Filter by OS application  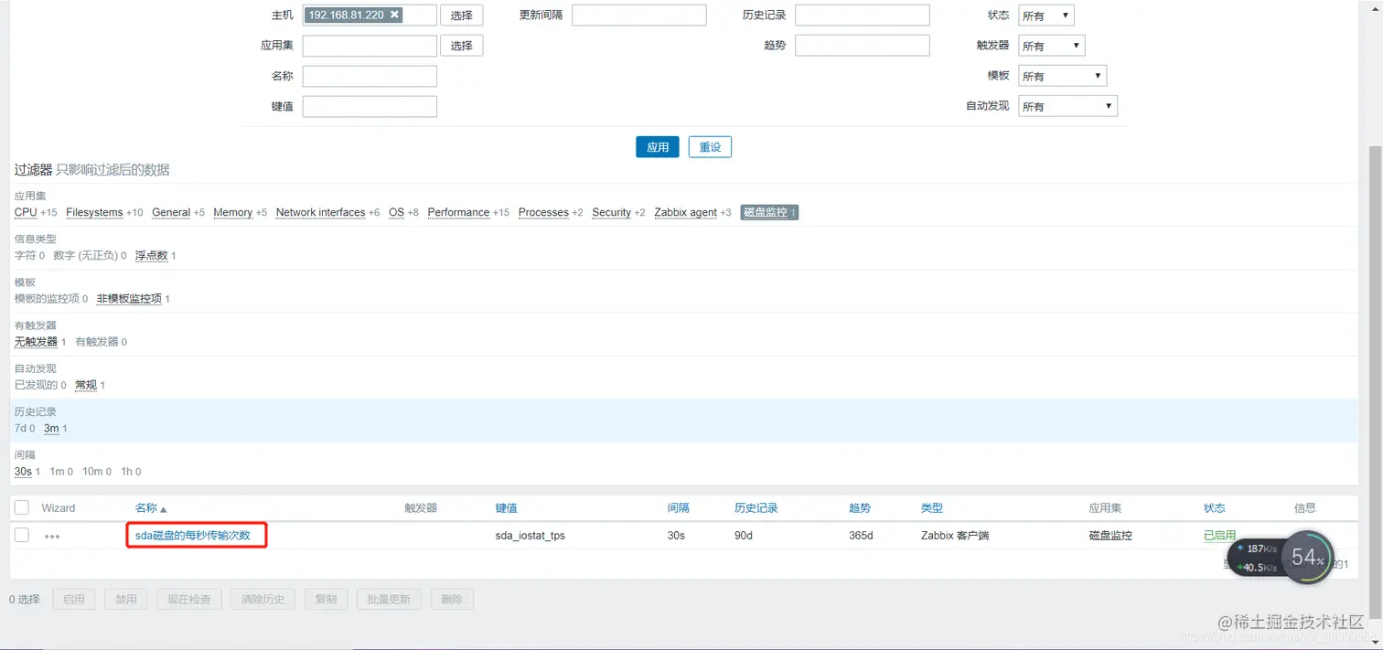point(396,212)
